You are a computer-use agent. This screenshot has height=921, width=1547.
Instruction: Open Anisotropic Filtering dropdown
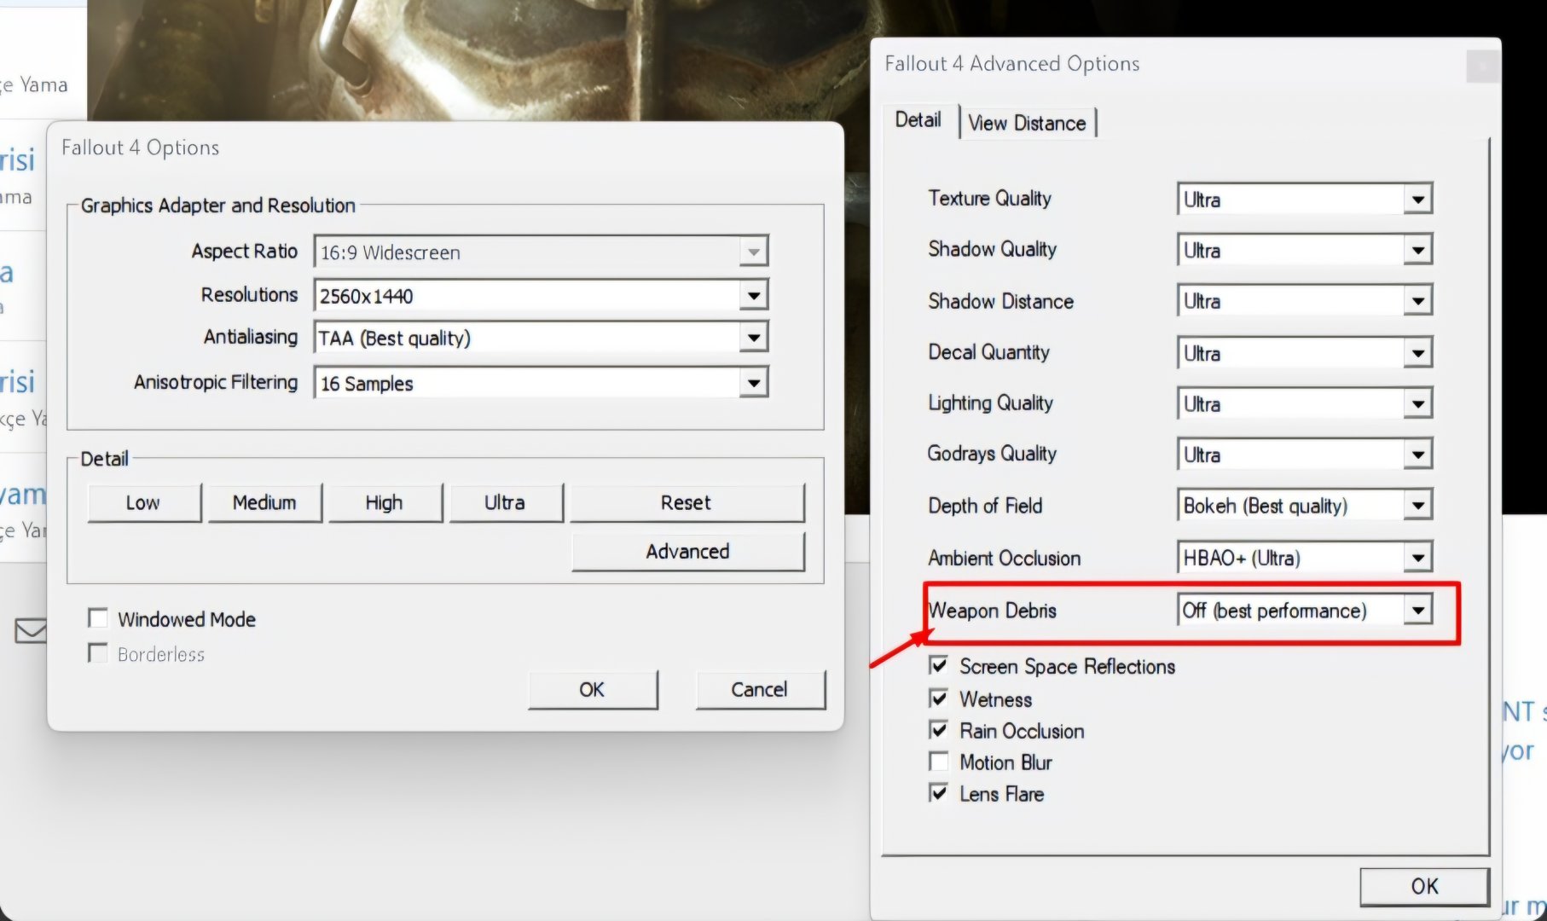[x=541, y=383]
